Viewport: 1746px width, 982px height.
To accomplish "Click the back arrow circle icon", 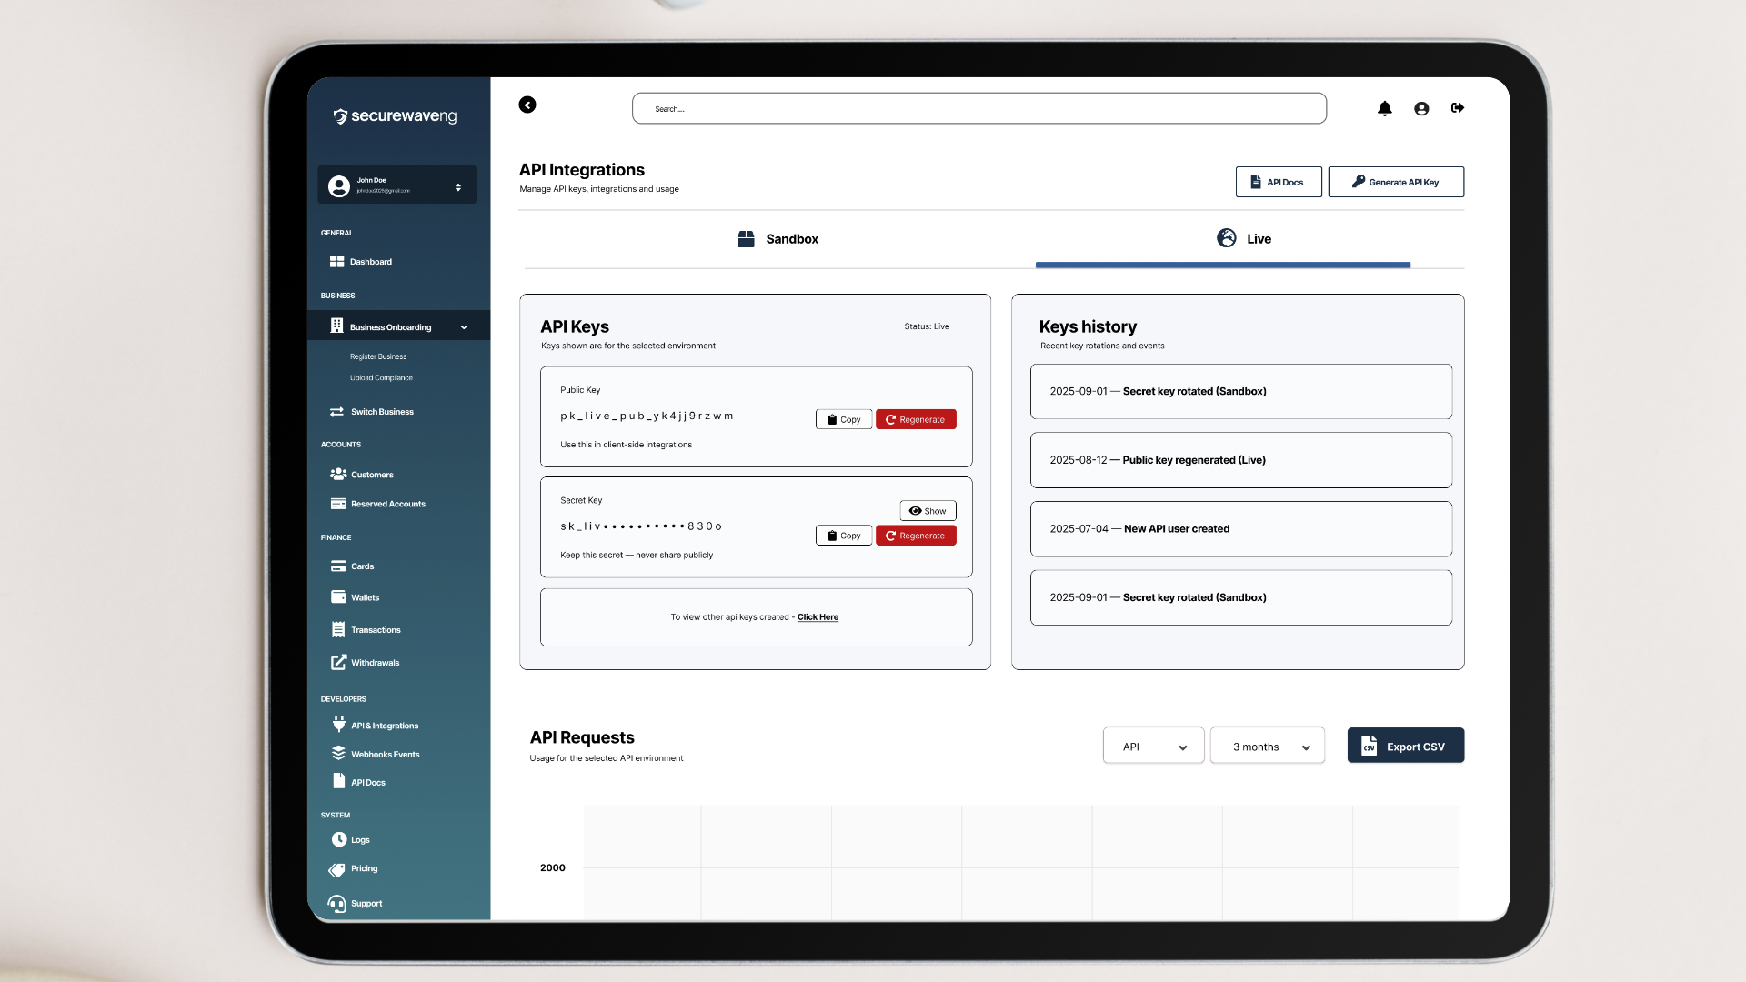I will coord(527,105).
